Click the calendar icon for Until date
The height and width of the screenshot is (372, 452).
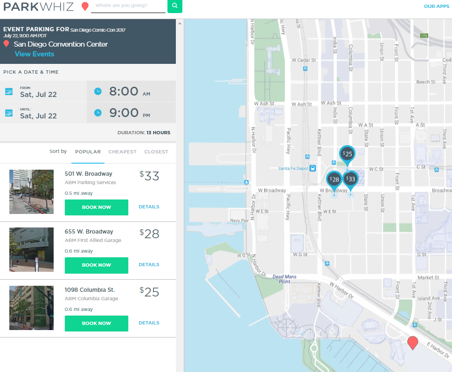(x=9, y=113)
